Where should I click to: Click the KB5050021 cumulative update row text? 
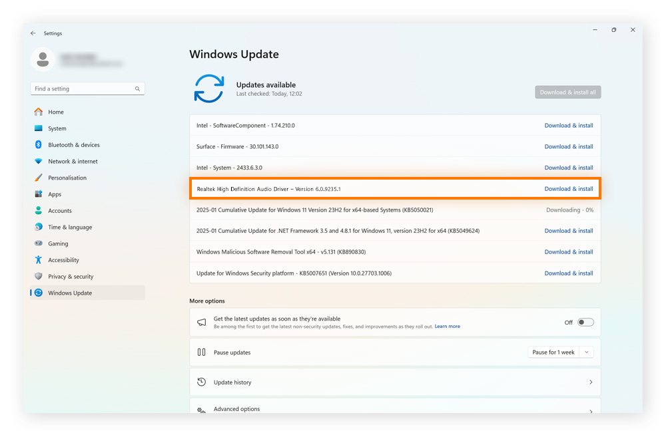point(315,210)
